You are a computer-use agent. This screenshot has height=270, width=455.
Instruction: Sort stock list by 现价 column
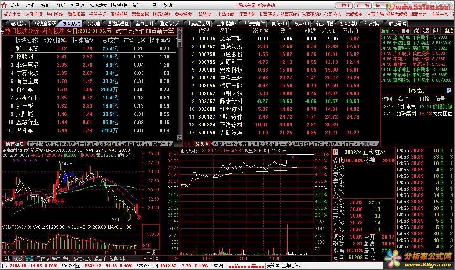click(287, 31)
